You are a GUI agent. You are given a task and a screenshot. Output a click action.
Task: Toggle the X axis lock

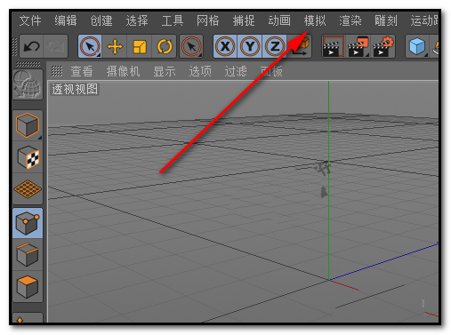tap(225, 46)
